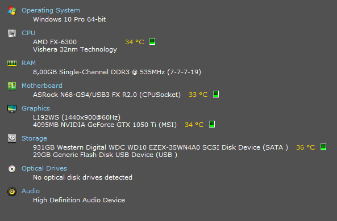Viewport: 337px width, 221px height.
Task: Click green temperature indicator for motherboard
Action: 216,94
